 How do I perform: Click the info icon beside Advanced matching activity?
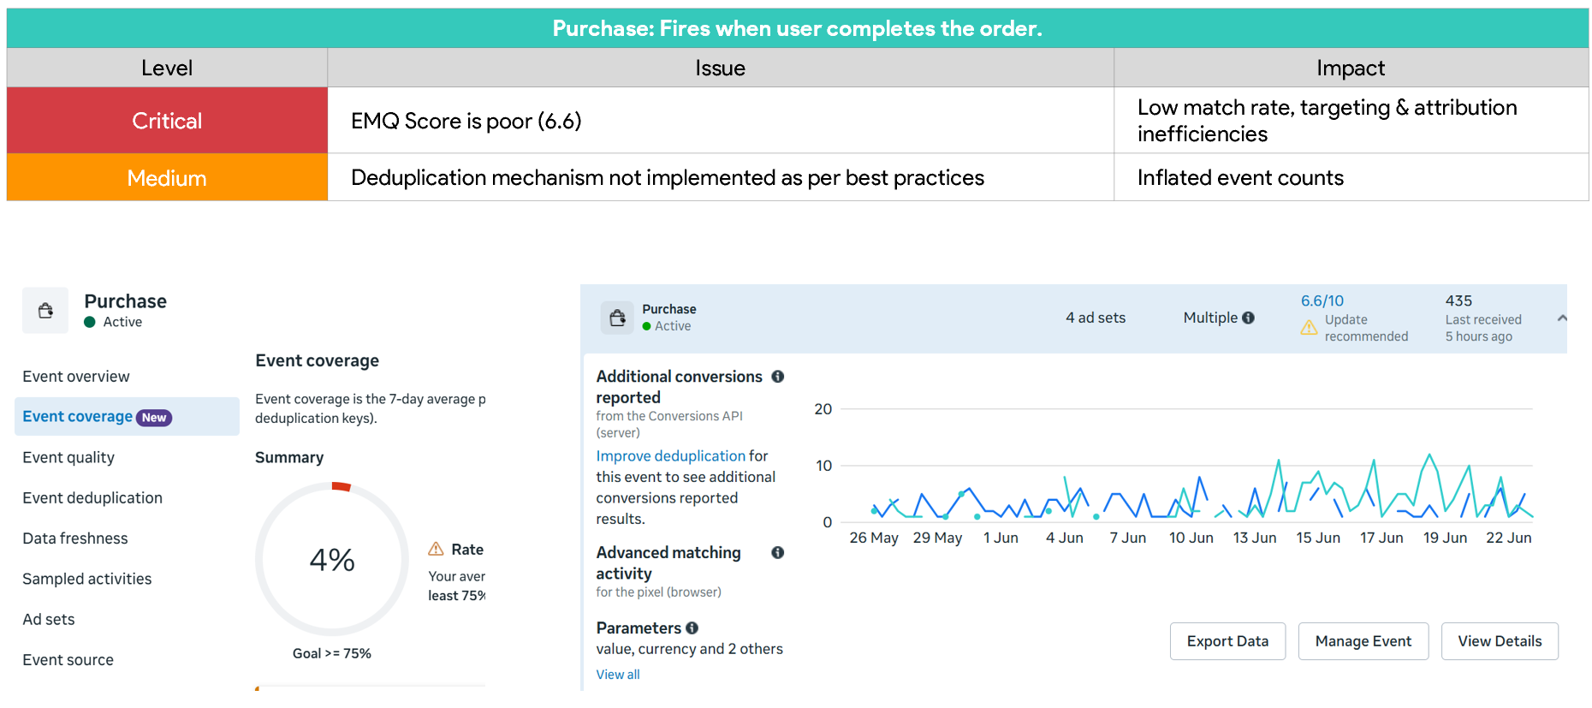pos(778,553)
